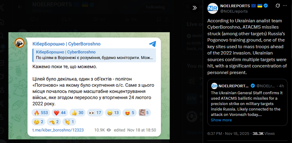Image resolution: width=292 pixels, height=143 pixels.
Task: Click the fire reaction showing 553
Action: tap(41, 113)
